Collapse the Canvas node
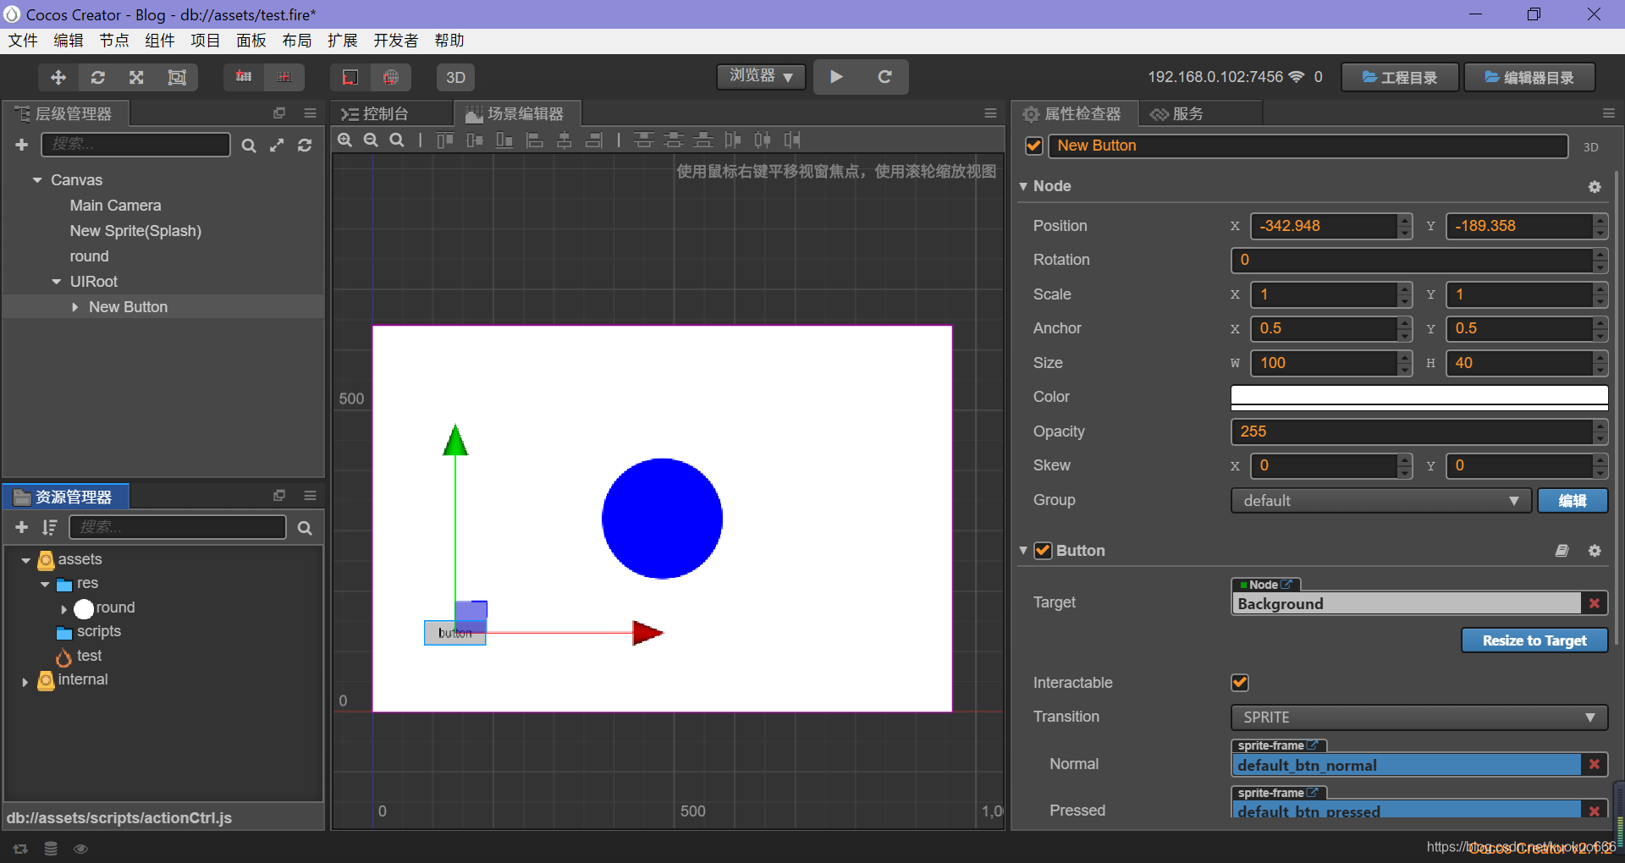The height and width of the screenshot is (863, 1625). pos(37,180)
